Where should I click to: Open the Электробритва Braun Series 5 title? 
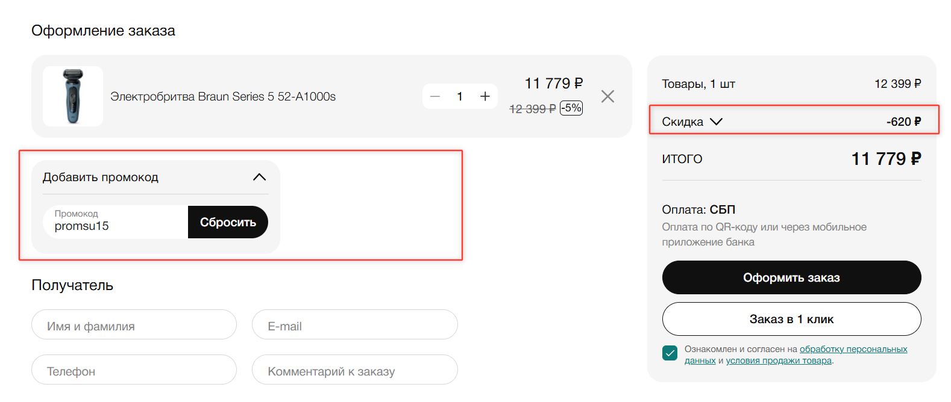[x=223, y=96]
